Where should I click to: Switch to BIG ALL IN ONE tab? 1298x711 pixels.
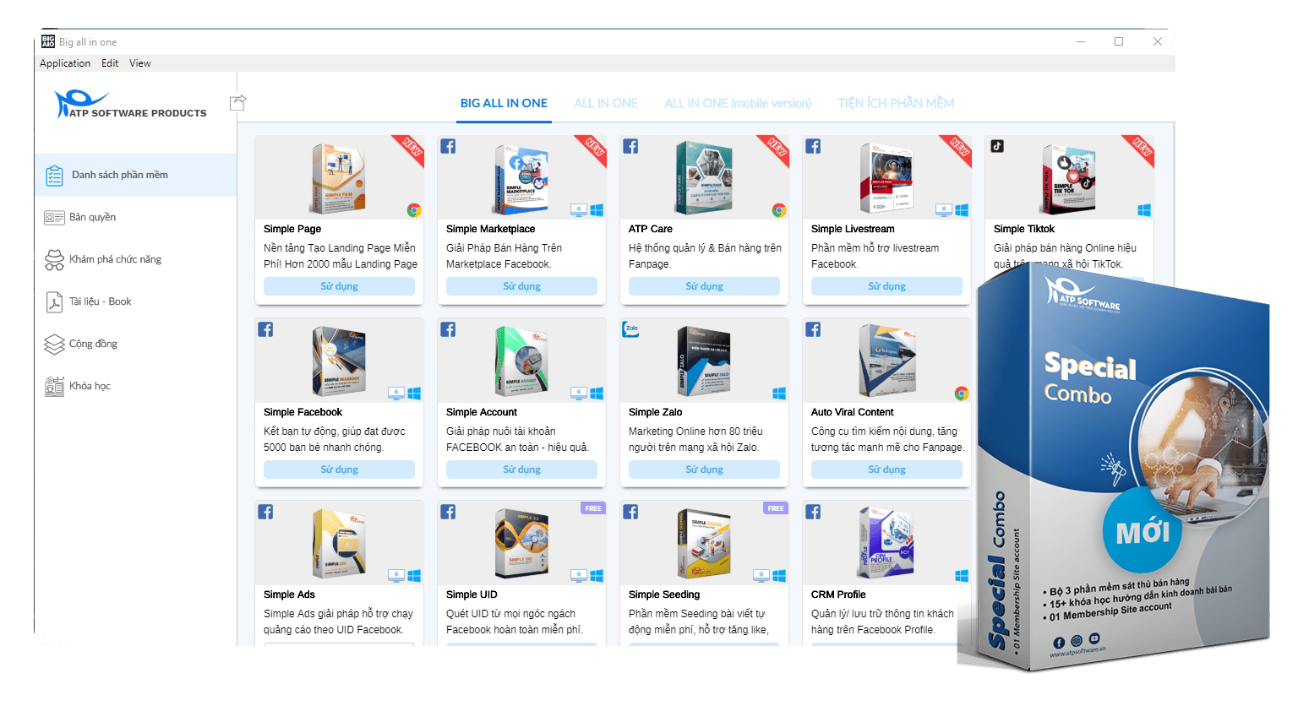(504, 103)
